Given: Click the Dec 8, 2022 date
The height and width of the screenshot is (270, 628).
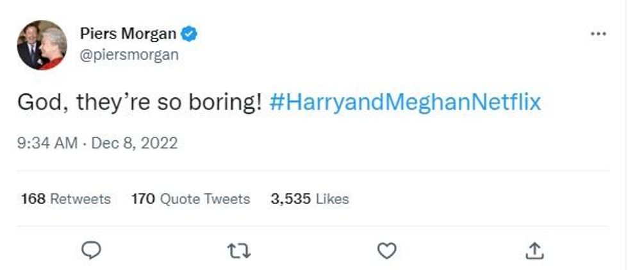Looking at the screenshot, I should coord(135,143).
